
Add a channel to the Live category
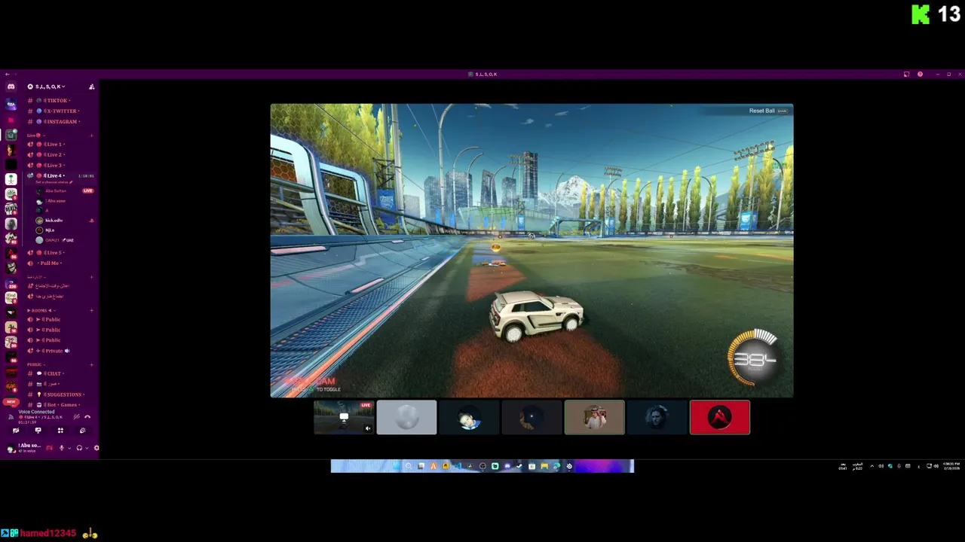pyautogui.click(x=92, y=135)
